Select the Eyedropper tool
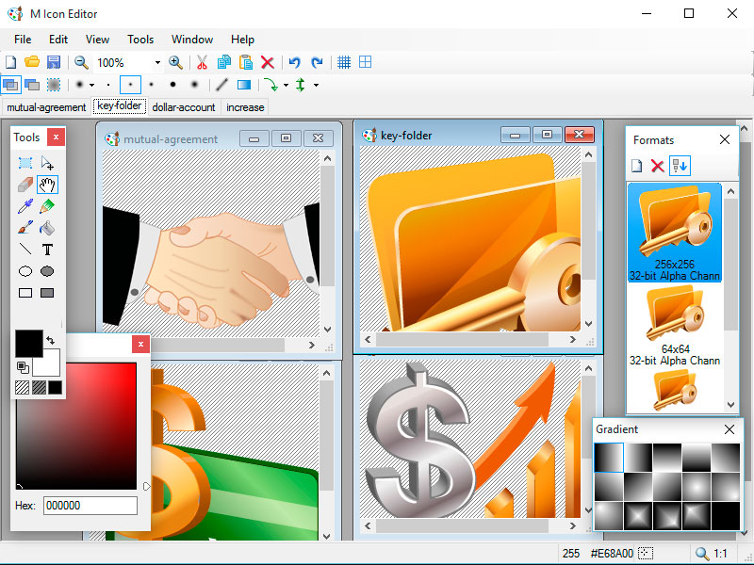754x565 pixels. pyautogui.click(x=24, y=206)
